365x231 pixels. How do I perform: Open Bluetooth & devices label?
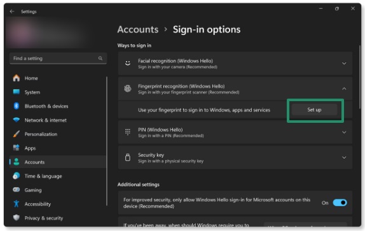[46, 106]
